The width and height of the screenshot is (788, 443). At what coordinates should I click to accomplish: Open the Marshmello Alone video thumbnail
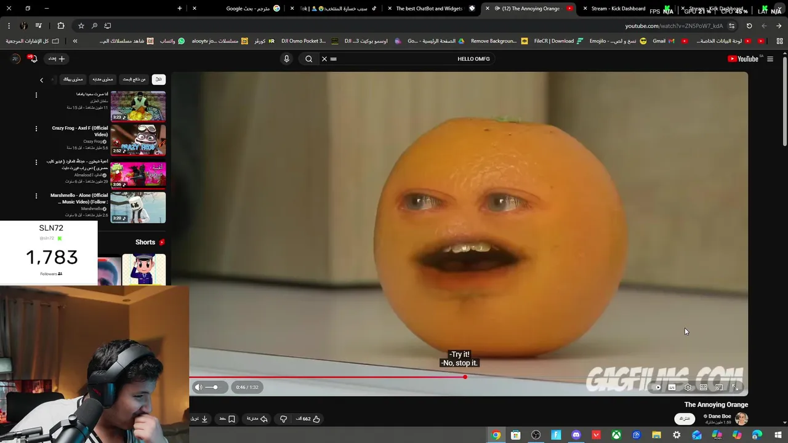[138, 207]
